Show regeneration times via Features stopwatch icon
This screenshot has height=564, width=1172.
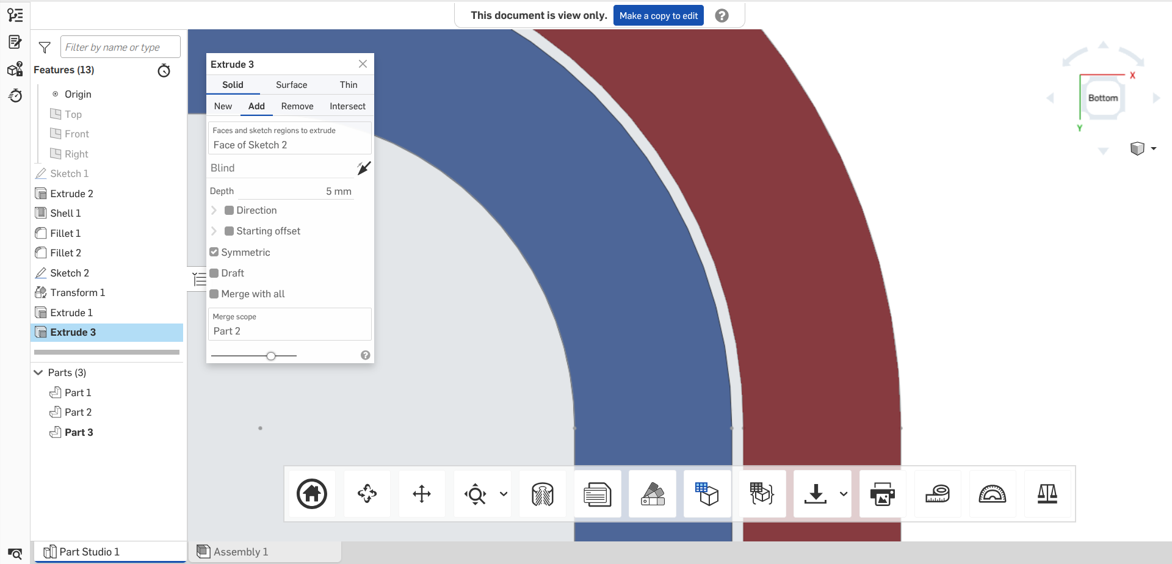click(164, 70)
